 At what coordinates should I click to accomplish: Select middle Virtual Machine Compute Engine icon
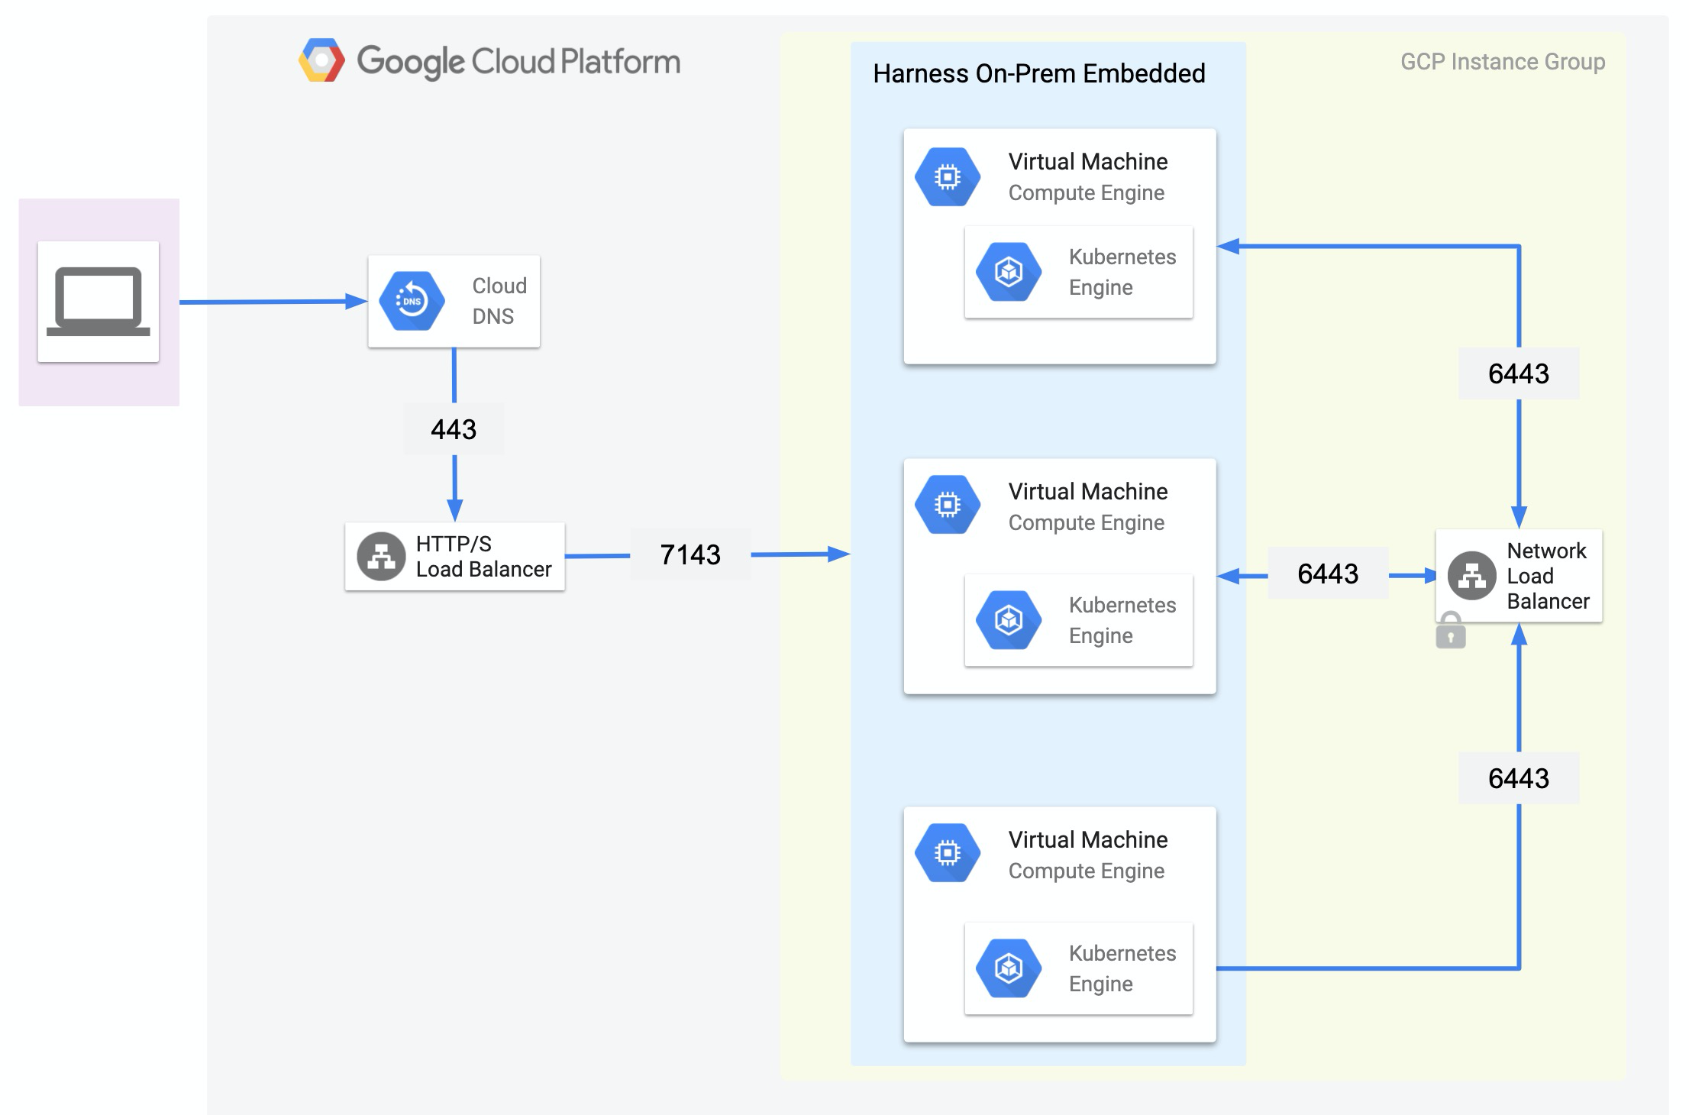(948, 505)
